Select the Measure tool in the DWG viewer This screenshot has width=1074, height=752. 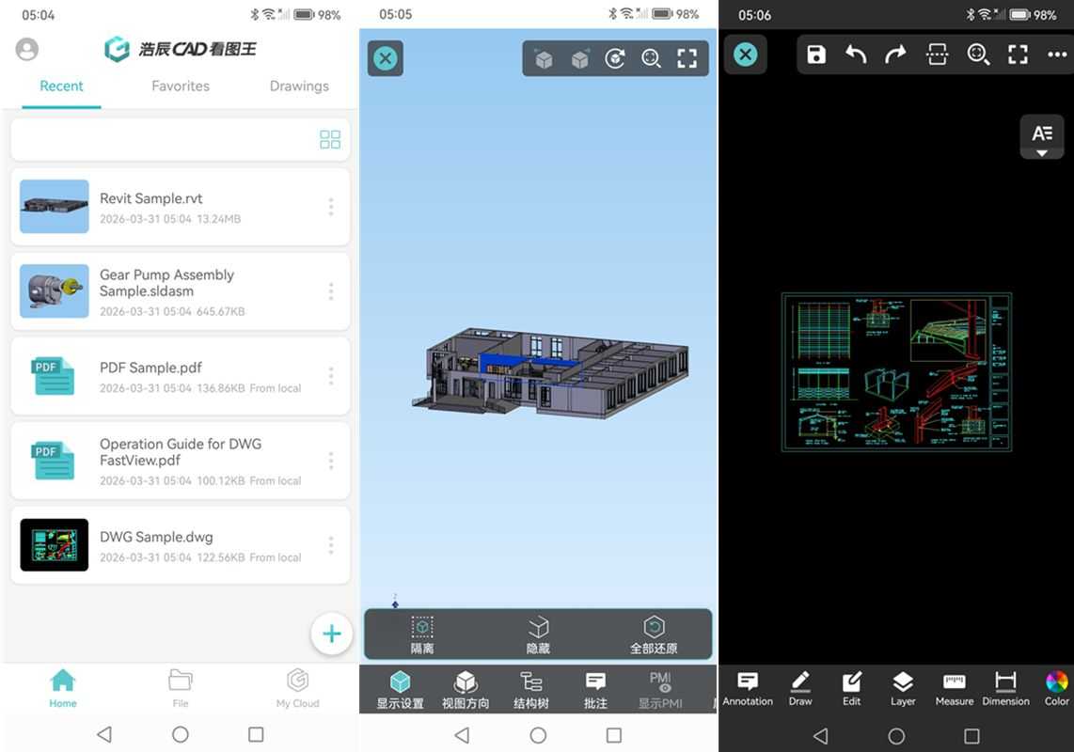954,688
